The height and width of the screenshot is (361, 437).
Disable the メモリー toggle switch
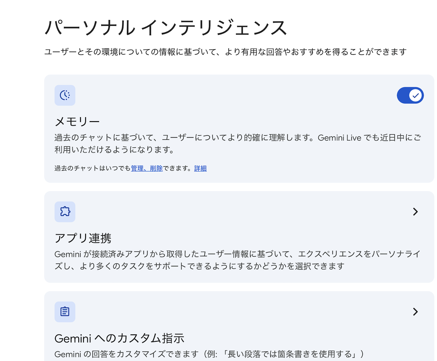[x=410, y=95]
